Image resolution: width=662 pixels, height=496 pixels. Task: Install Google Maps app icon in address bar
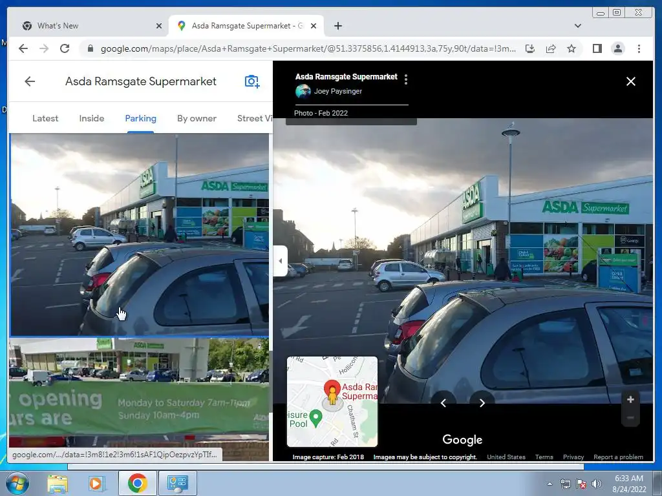(530, 48)
